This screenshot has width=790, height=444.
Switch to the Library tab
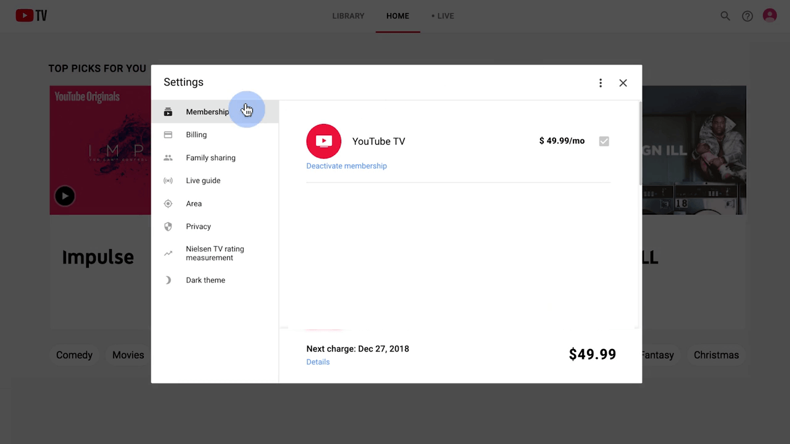coord(348,16)
